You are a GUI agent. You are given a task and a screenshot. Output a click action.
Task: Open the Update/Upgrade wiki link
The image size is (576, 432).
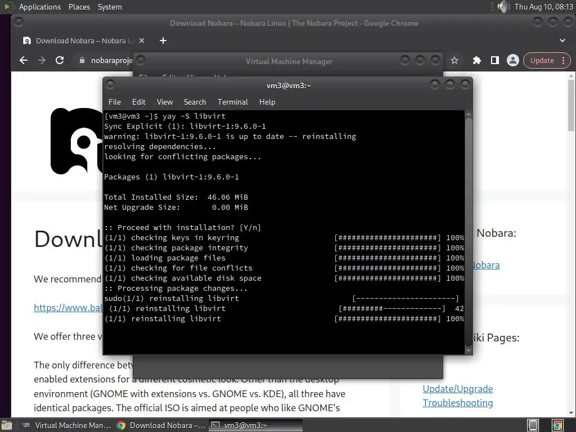point(458,389)
